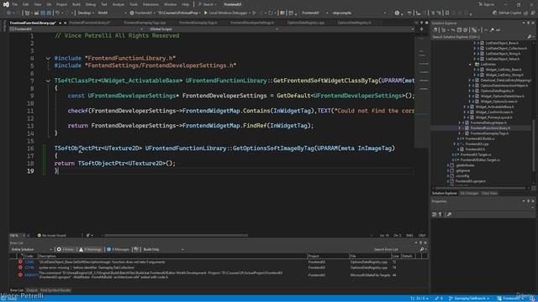The image size is (538, 302).
Task: Toggle the Errors filter in Error List
Action: (x=66, y=249)
